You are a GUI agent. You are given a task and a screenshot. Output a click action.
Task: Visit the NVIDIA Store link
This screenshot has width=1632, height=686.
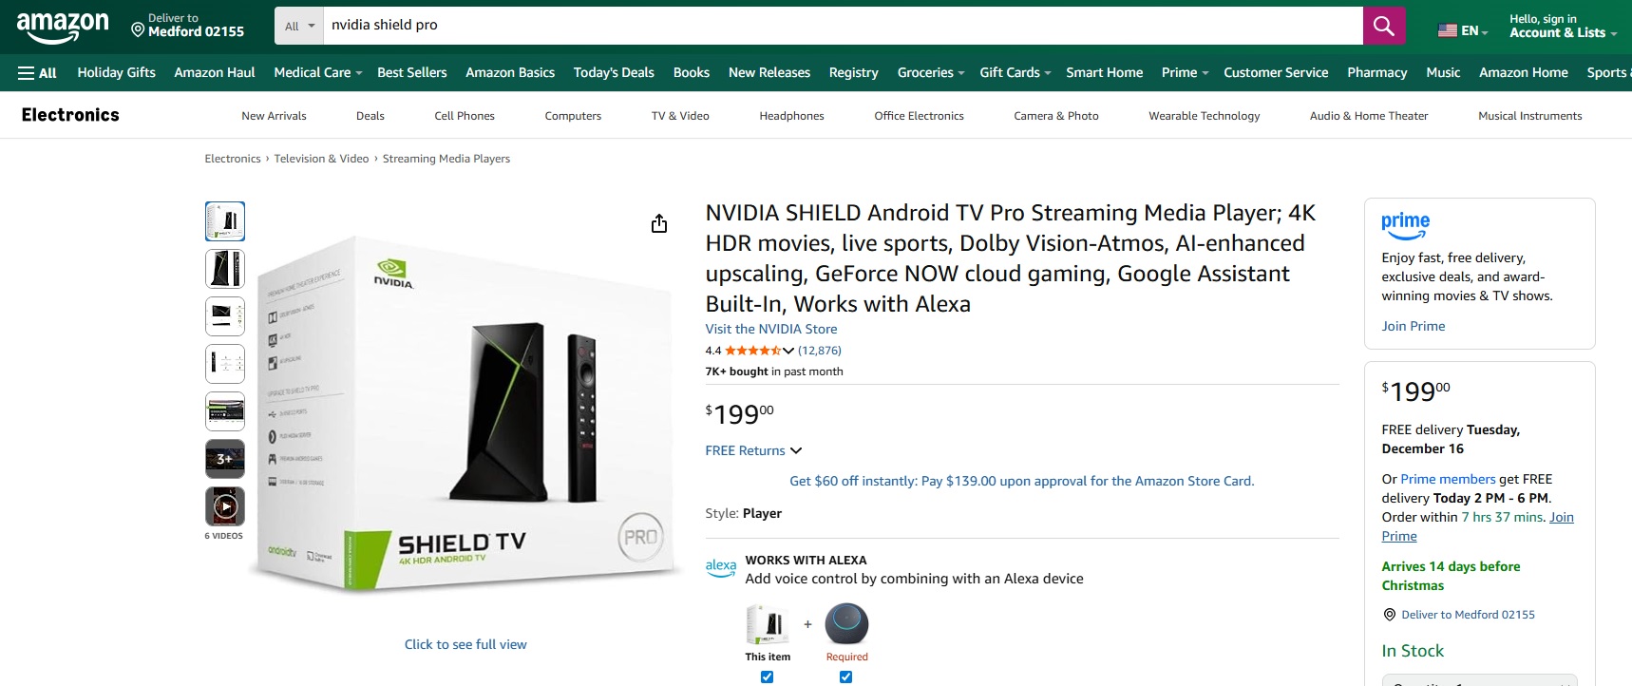click(770, 329)
